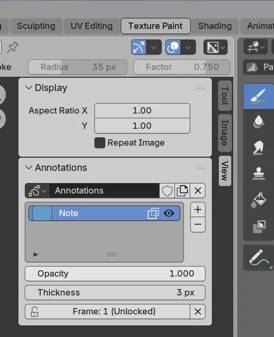This screenshot has width=274, height=337.
Task: Click Aspect Ratio Y field
Action: (x=142, y=126)
